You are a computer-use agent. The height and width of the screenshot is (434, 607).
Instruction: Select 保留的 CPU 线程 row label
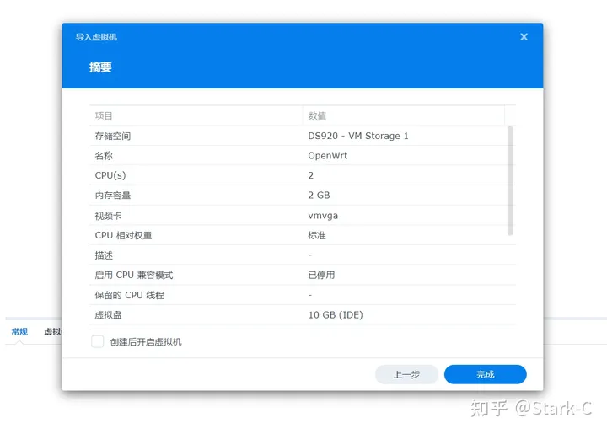129,295
